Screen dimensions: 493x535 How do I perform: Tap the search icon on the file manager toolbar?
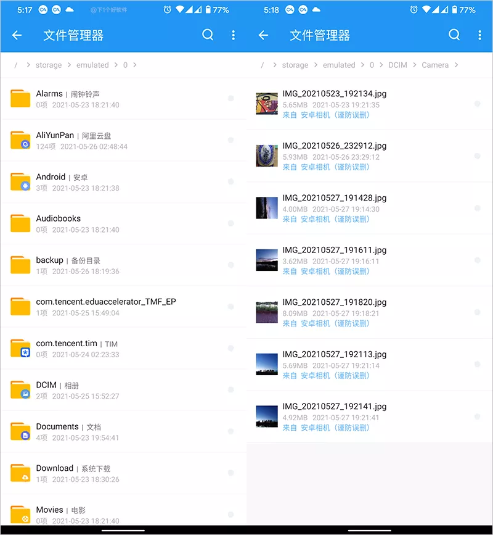click(x=208, y=35)
